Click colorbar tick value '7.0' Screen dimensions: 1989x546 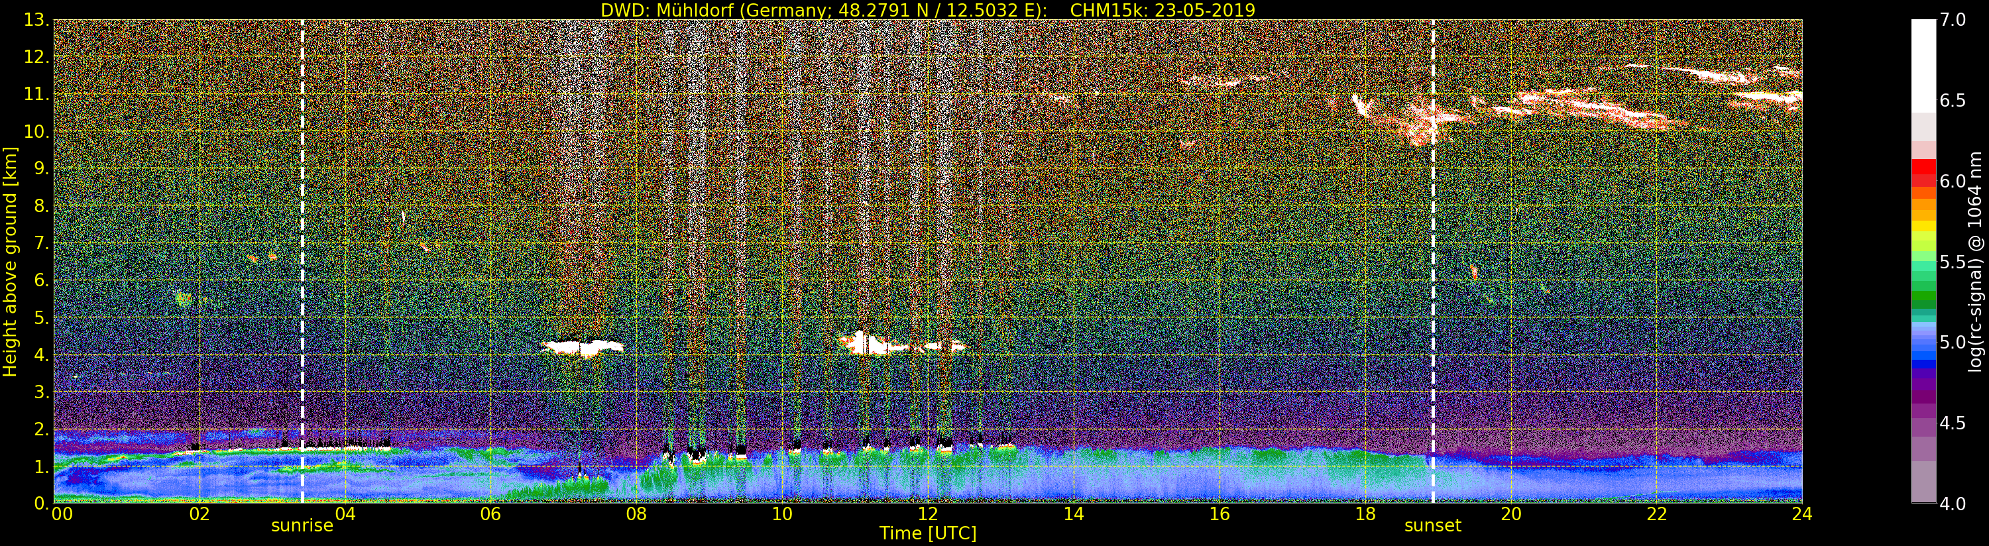coord(1953,20)
